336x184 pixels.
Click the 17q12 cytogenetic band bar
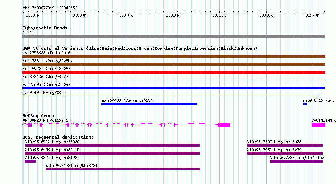click(x=174, y=37)
